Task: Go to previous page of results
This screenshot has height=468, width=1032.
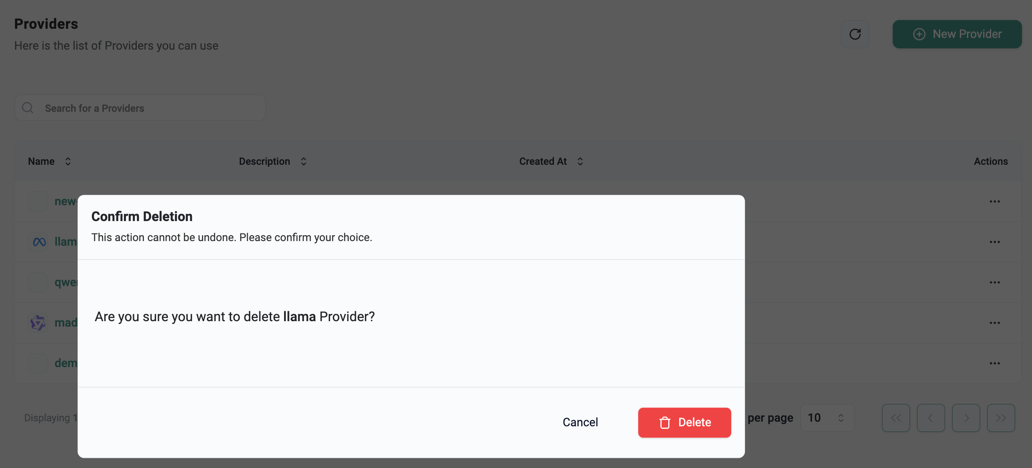Action: coord(931,418)
